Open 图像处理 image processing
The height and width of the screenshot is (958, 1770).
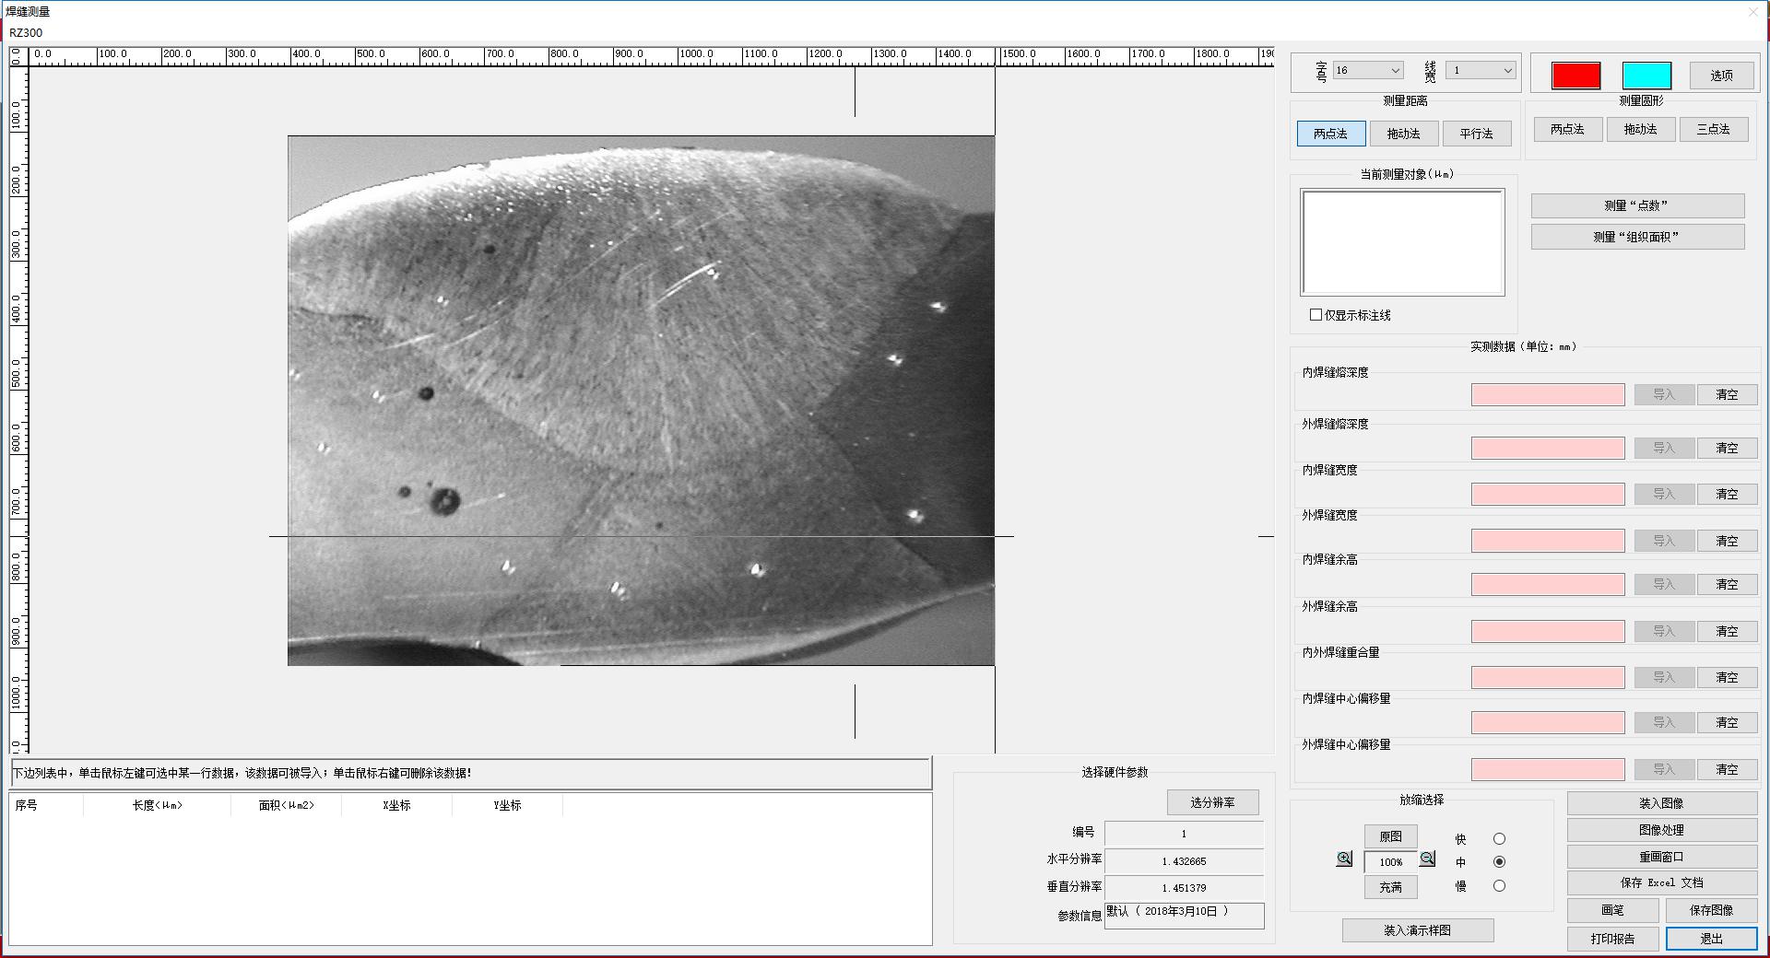pos(1661,830)
